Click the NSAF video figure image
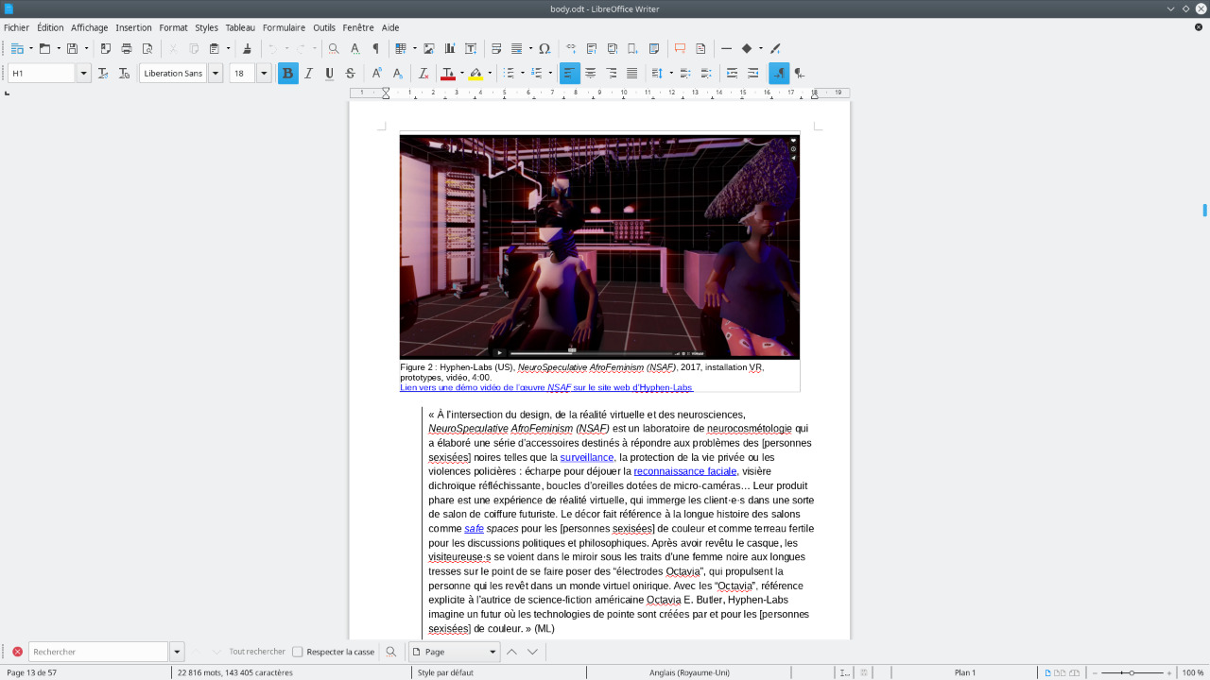 coord(599,247)
